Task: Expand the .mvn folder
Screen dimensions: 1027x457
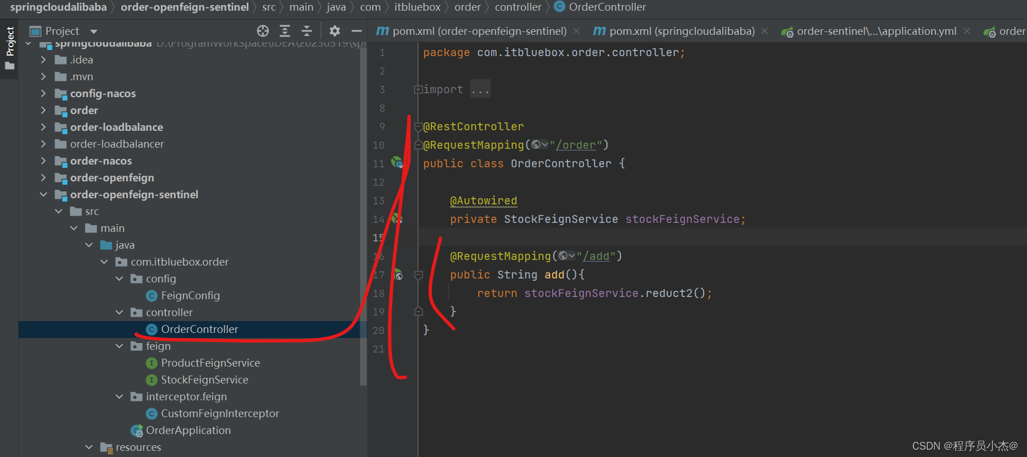Action: pyautogui.click(x=43, y=76)
